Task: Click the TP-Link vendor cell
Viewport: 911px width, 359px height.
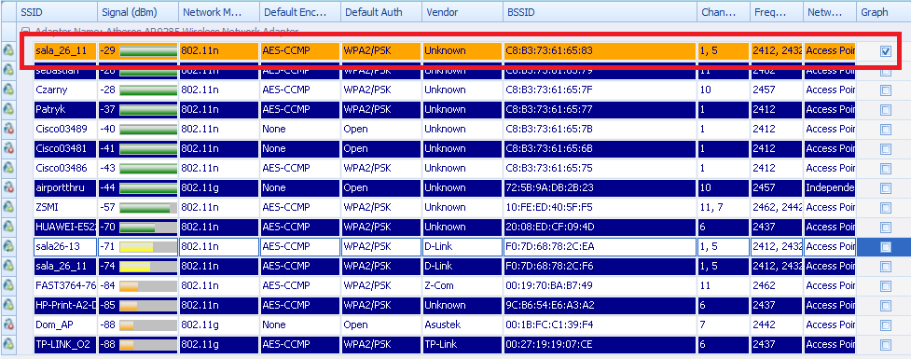Action: coord(462,344)
